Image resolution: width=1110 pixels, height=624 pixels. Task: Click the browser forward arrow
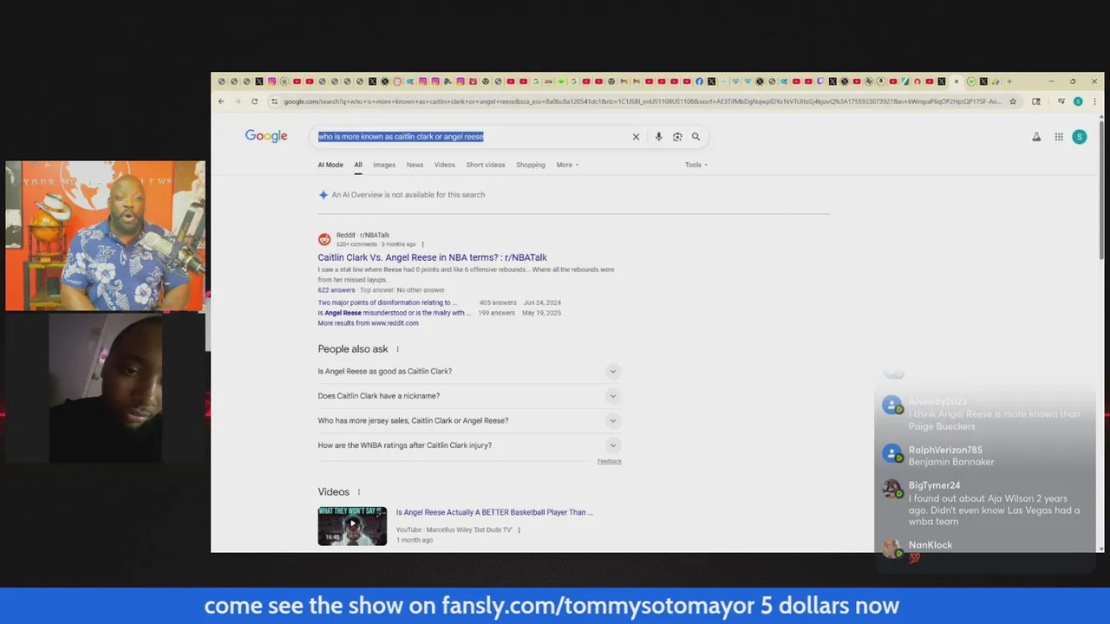[238, 101]
